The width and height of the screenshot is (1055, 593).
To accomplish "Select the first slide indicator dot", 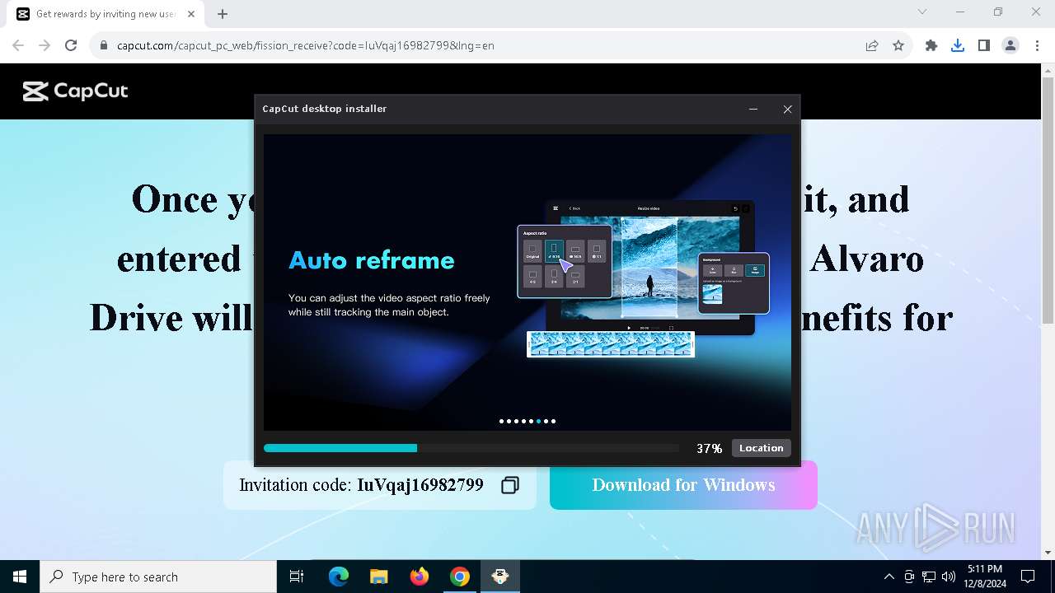I will point(502,421).
